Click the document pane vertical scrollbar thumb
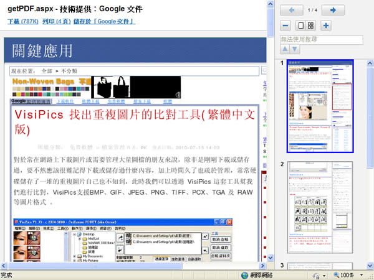The width and height of the screenshot is (374, 280). 271,23
